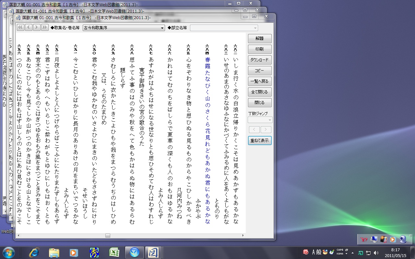Click the horizontal scrollbar left arrow
The height and width of the screenshot is (259, 415).
(x=18, y=235)
